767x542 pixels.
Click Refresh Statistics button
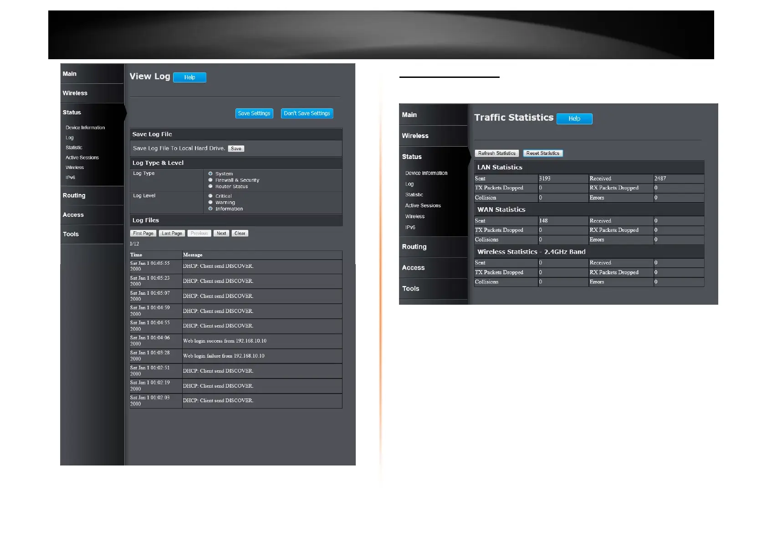(x=497, y=153)
